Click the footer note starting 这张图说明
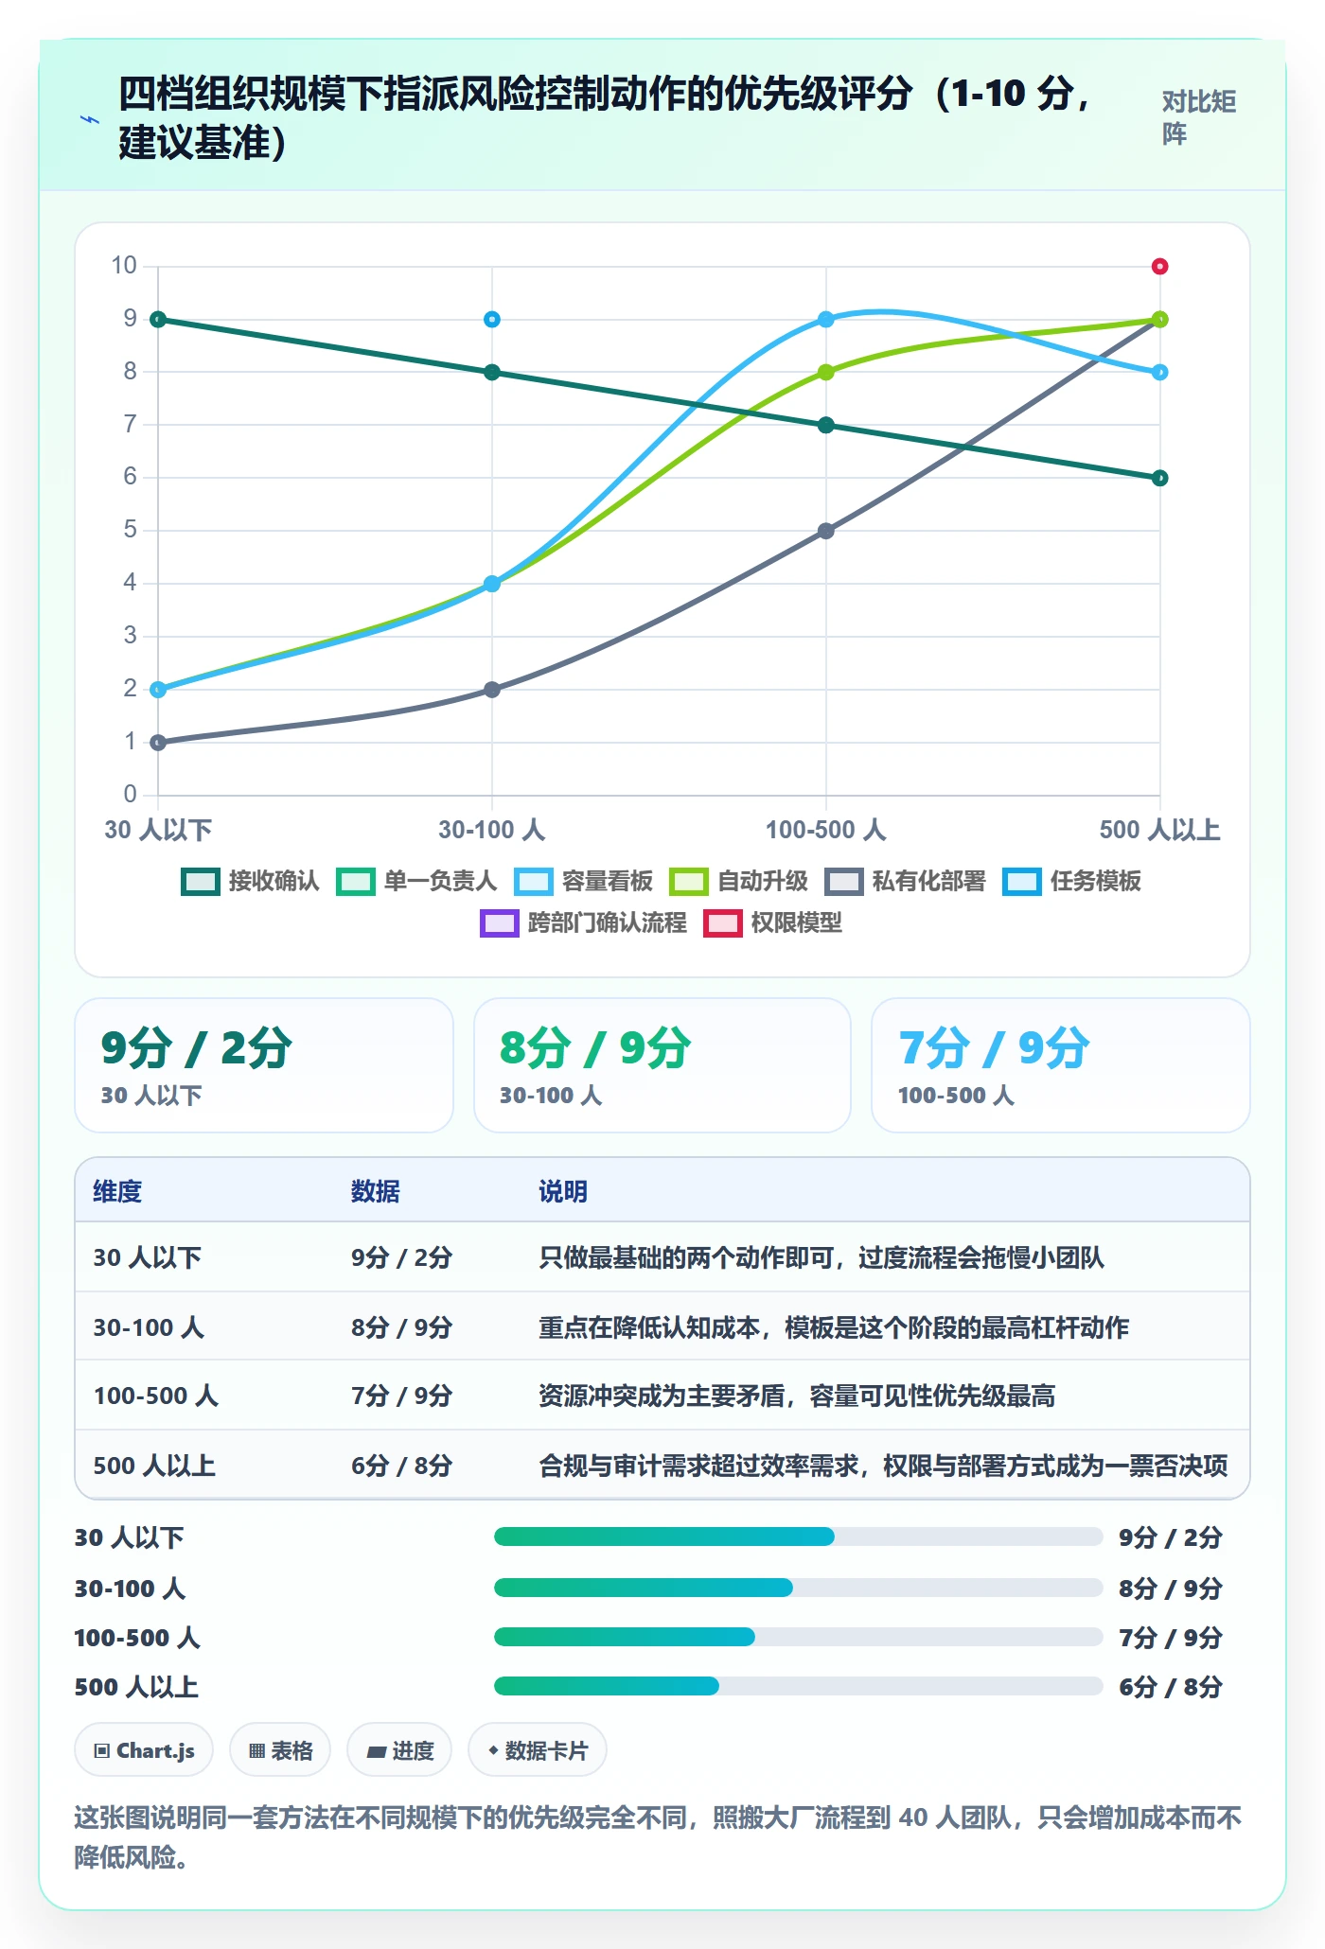The width and height of the screenshot is (1325, 1949). [658, 1836]
